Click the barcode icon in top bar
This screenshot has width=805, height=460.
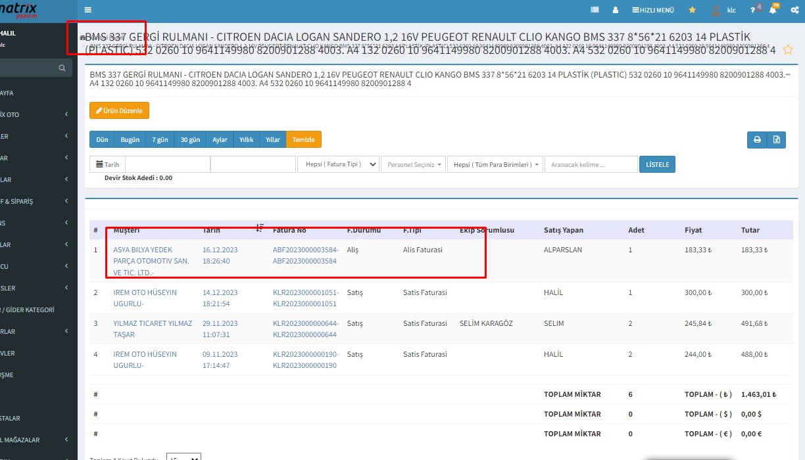pos(595,10)
